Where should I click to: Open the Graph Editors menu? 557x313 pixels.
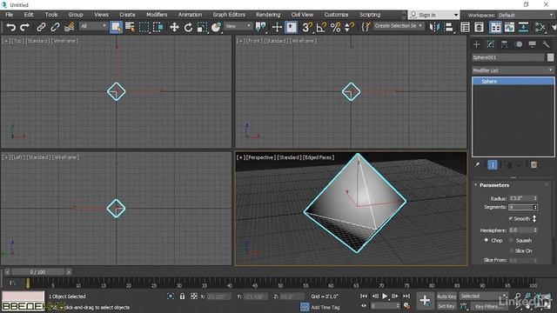(x=229, y=15)
